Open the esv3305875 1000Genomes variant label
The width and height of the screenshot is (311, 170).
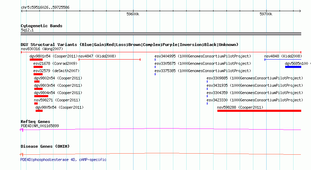pos(203,63)
